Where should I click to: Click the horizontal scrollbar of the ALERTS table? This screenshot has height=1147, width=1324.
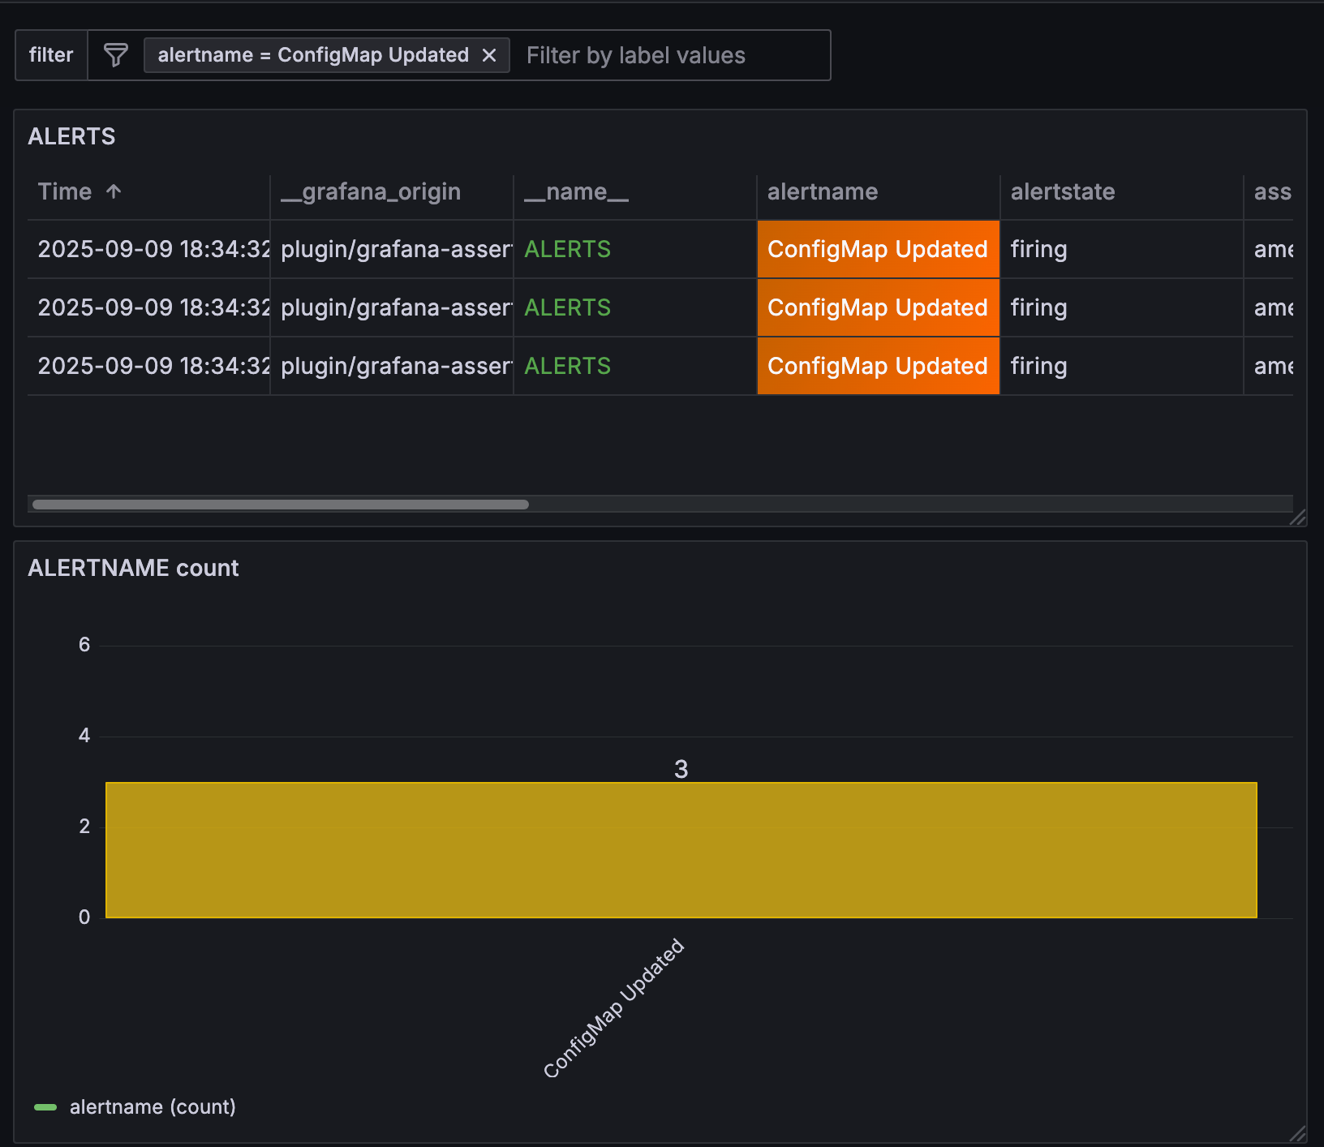point(281,505)
